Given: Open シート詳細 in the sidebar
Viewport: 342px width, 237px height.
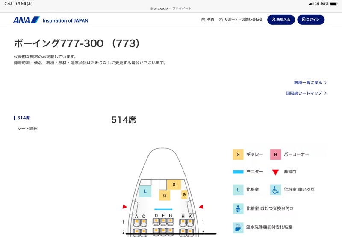Looking at the screenshot, I should 27,128.
